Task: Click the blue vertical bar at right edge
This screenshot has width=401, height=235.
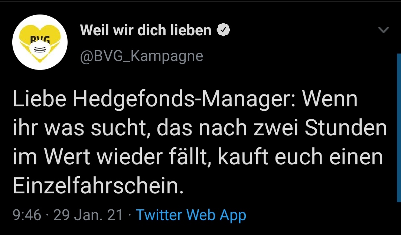Action: click(399, 126)
